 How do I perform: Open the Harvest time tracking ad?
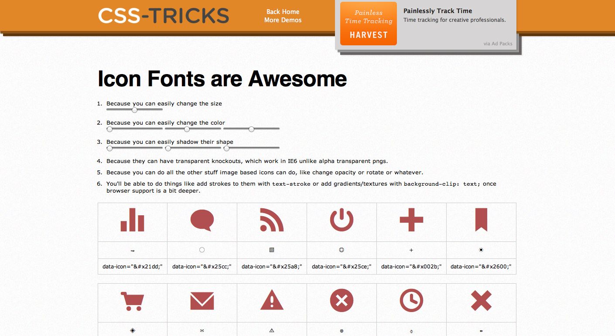(368, 23)
